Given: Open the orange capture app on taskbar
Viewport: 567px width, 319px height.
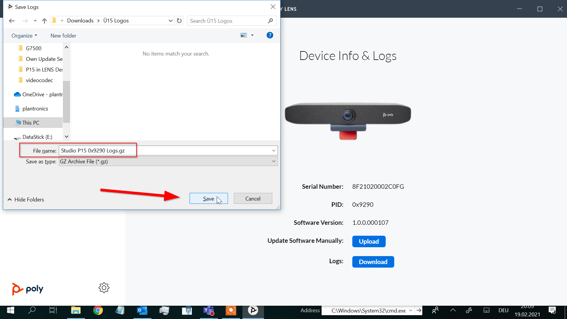Looking at the screenshot, I should [231, 311].
